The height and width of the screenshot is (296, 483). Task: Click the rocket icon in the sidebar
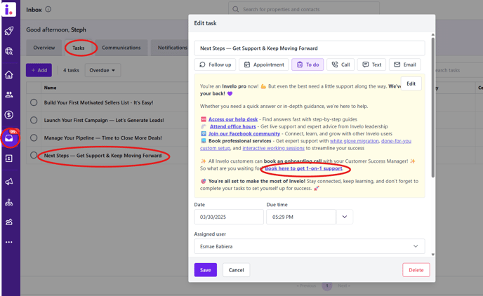tap(9, 31)
